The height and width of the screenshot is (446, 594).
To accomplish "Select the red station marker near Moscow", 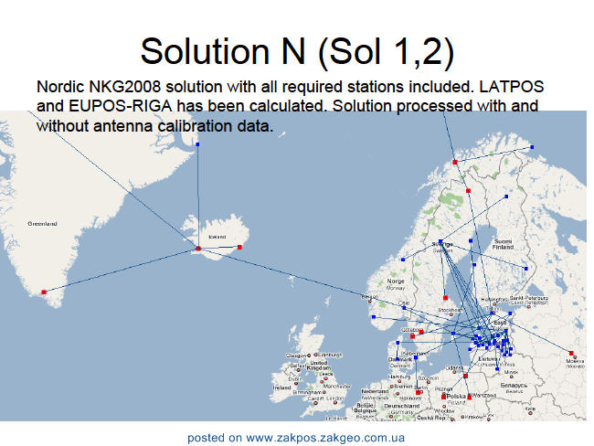I will [571, 353].
